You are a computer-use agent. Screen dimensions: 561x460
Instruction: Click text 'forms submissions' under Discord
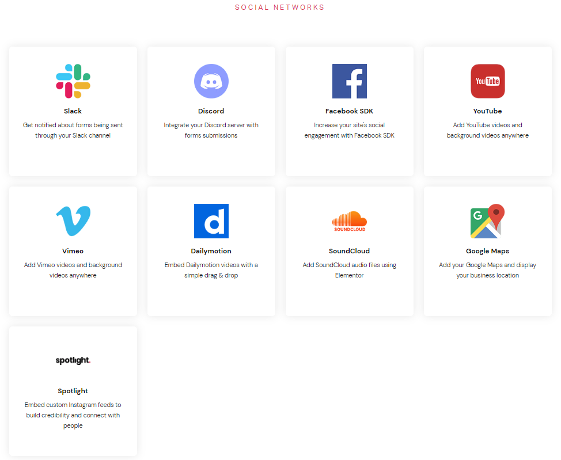coord(211,135)
